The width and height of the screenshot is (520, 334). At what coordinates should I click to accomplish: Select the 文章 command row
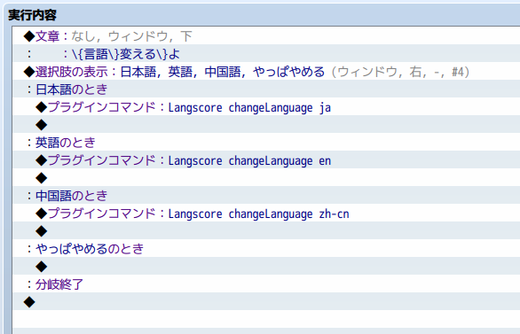(x=266, y=35)
